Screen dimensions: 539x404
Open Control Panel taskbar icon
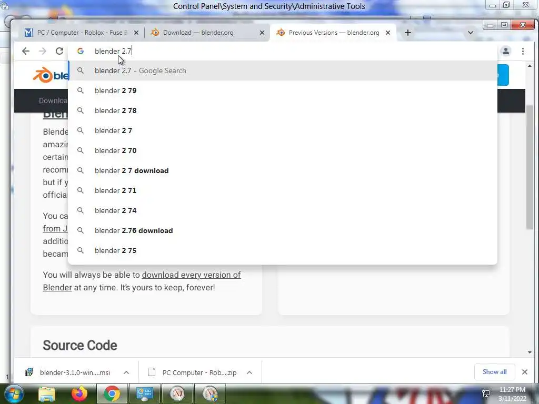coord(144,393)
